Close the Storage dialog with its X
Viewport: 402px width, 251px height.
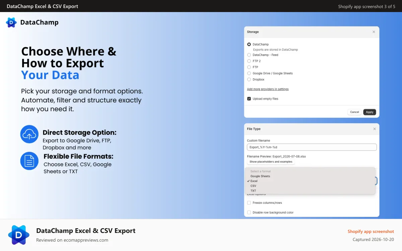[x=374, y=32]
